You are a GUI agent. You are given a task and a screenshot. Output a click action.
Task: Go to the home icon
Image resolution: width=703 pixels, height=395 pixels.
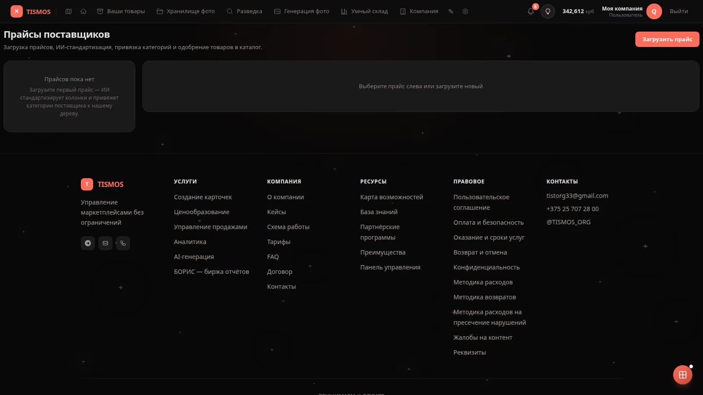tap(83, 11)
